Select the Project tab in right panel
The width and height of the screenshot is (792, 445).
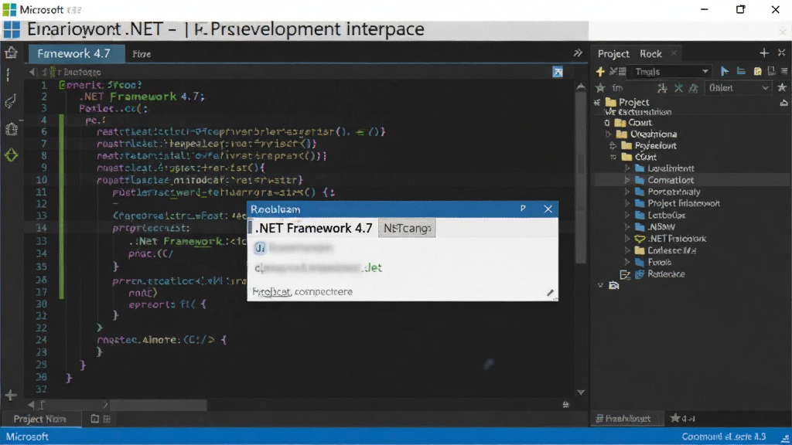[613, 53]
